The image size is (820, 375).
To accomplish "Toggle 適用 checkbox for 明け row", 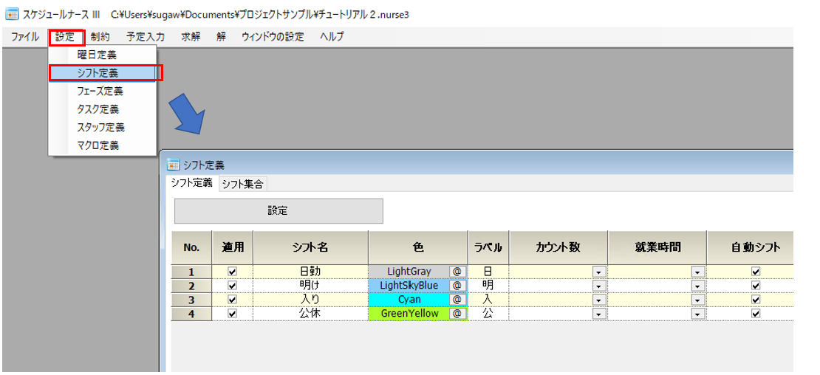I will (233, 286).
